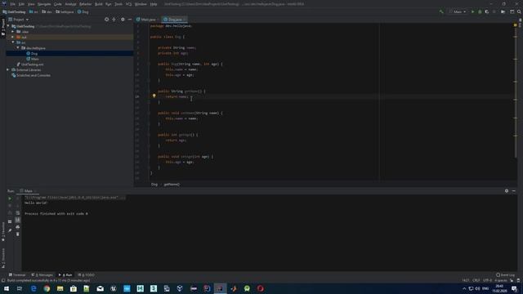Click the Search Everywhere magnifier icon
523x294 pixels.
pyautogui.click(x=519, y=11)
